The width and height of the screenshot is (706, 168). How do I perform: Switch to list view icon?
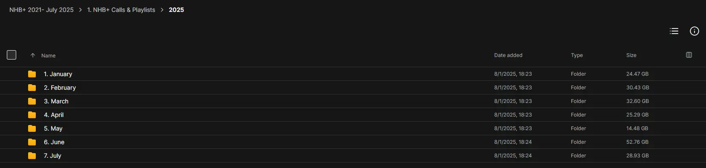click(674, 31)
